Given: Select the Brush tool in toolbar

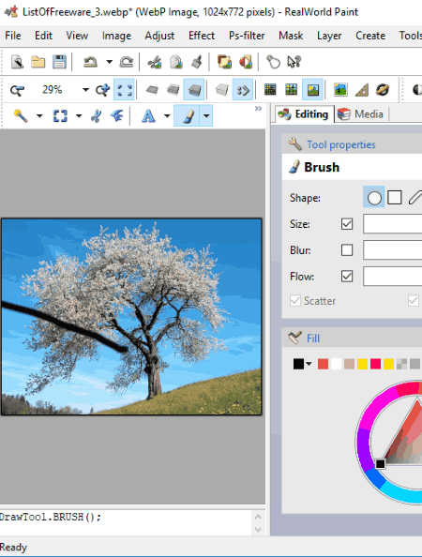Looking at the screenshot, I should 187,115.
